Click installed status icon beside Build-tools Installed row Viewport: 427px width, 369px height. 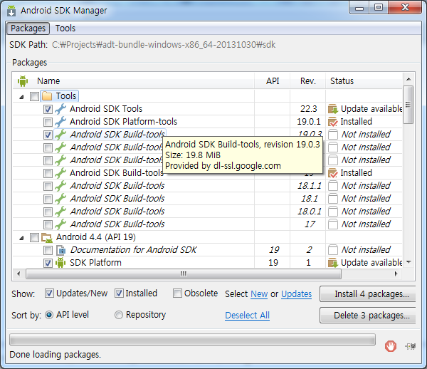click(333, 173)
